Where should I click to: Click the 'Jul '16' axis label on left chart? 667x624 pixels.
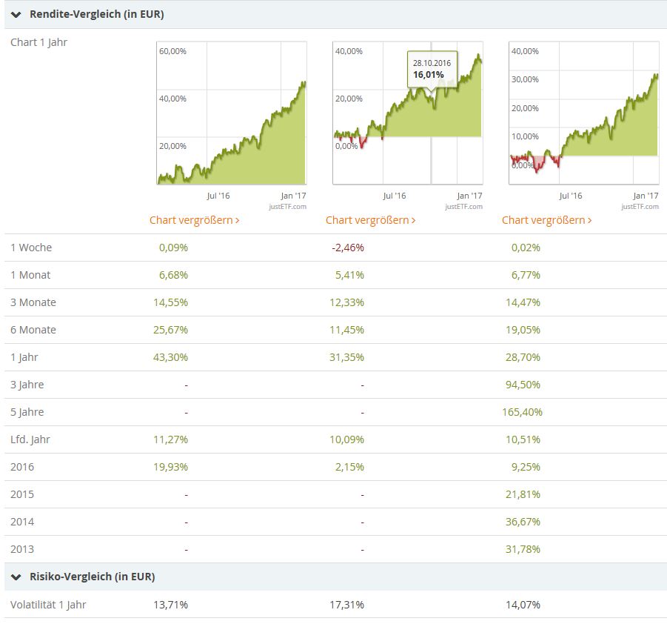point(218,196)
